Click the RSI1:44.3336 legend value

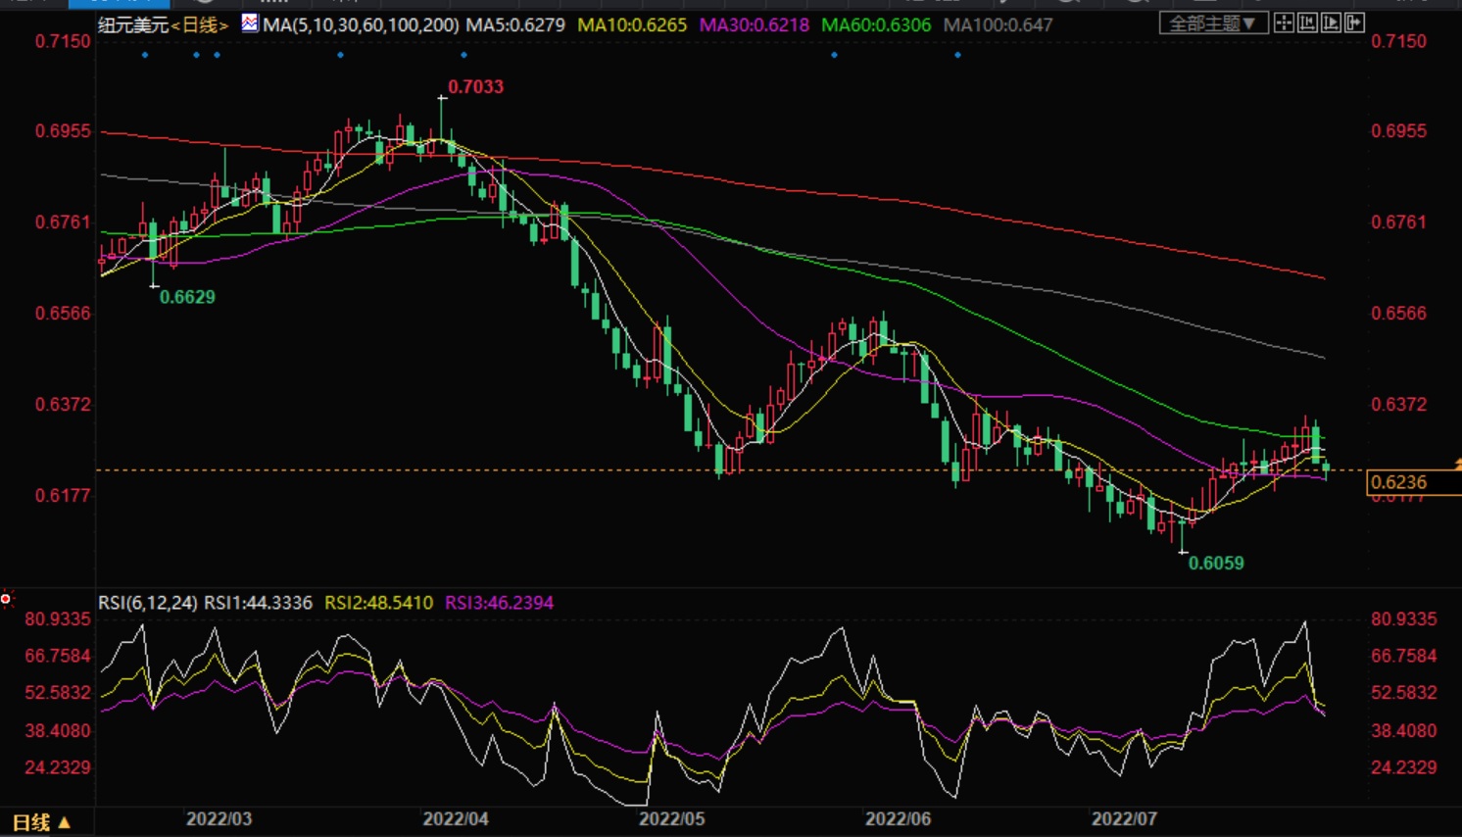pyautogui.click(x=258, y=603)
